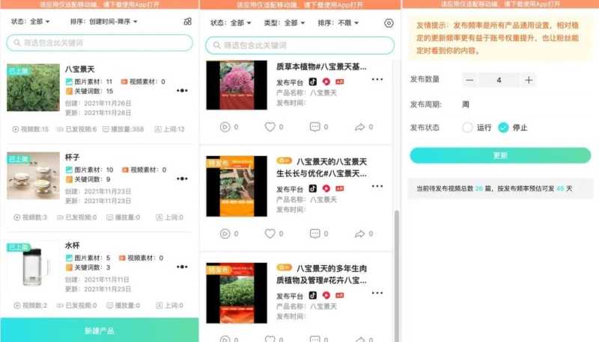599x342 pixels.
Task: Expand 类型: 全部 dropdown
Action: click(285, 23)
